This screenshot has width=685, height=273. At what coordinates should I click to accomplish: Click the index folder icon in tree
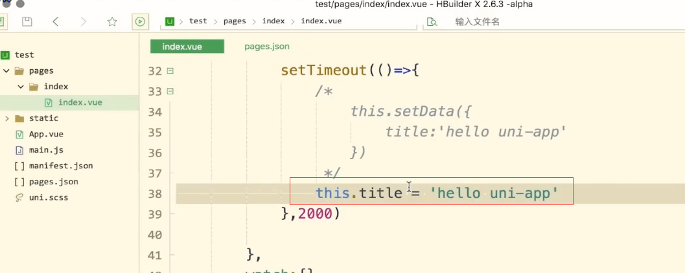pyautogui.click(x=34, y=87)
